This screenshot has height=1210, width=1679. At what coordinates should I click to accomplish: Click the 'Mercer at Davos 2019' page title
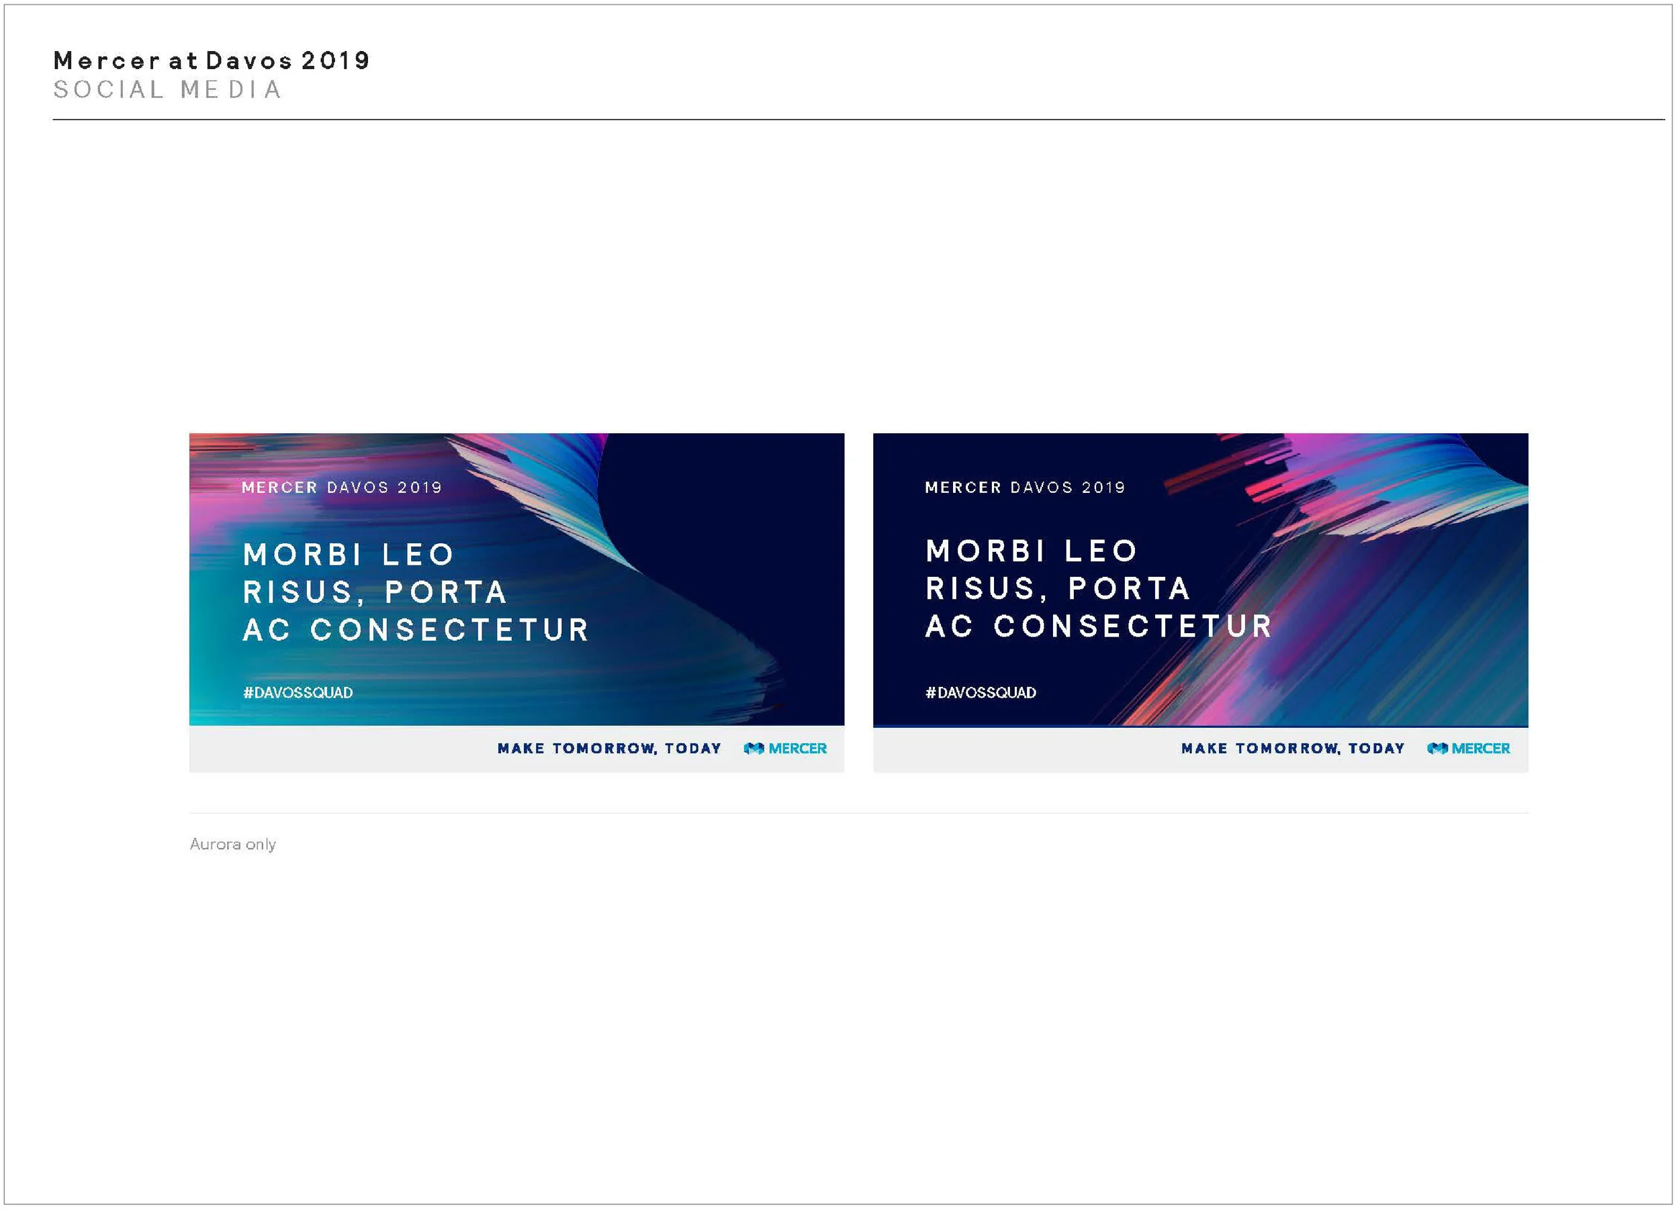[x=211, y=60]
